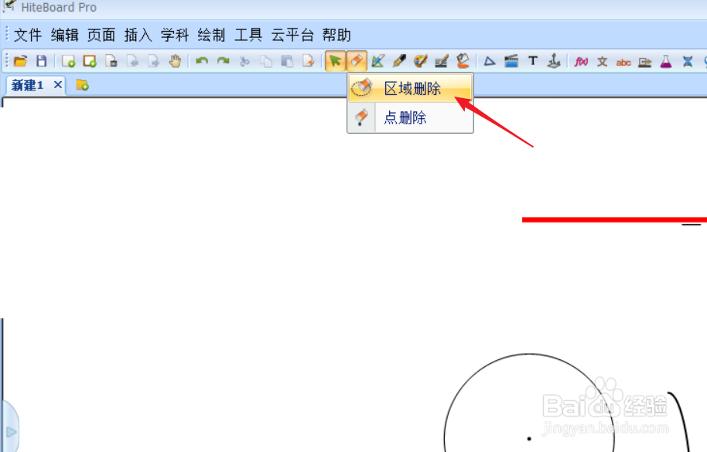Click the Copy icon
Screen dimensions: 707x452
pos(266,61)
